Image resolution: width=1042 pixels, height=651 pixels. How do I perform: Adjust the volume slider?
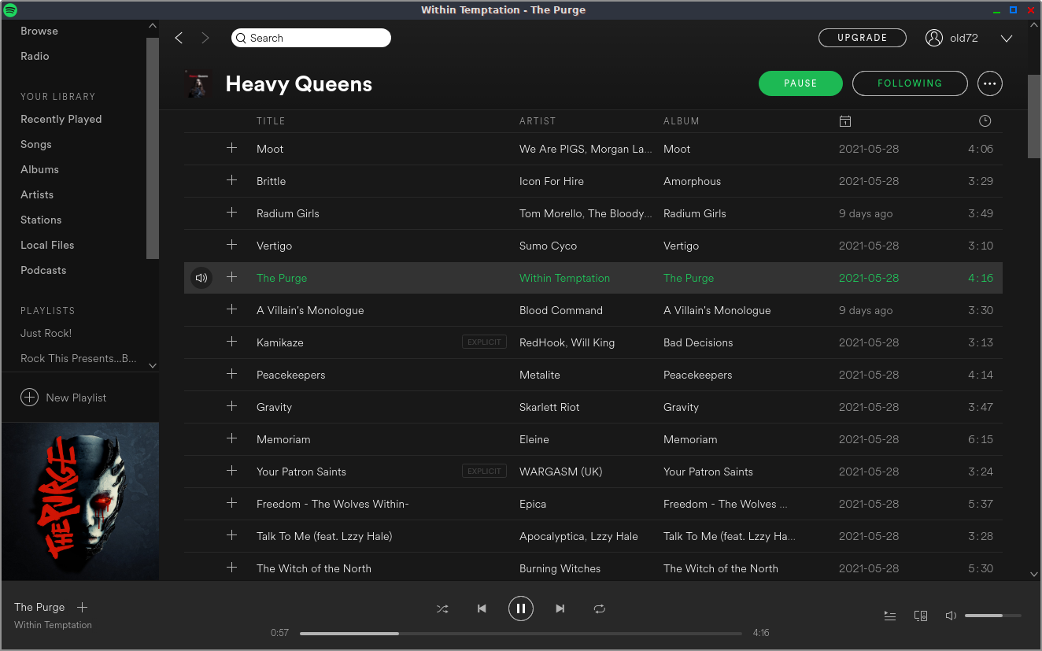point(993,616)
